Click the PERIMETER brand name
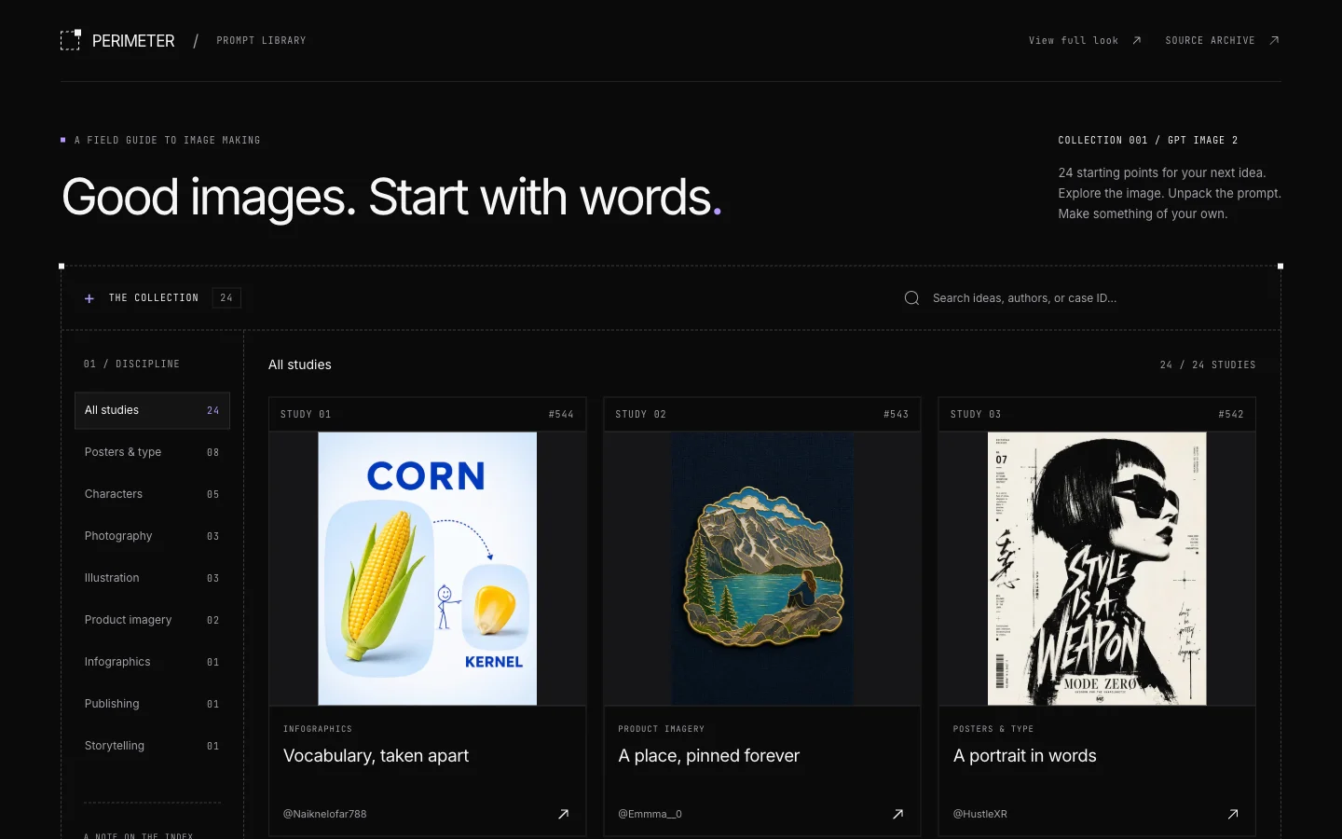 click(x=133, y=41)
